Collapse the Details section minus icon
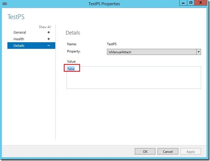This screenshot has height=161, width=210. (49, 46)
